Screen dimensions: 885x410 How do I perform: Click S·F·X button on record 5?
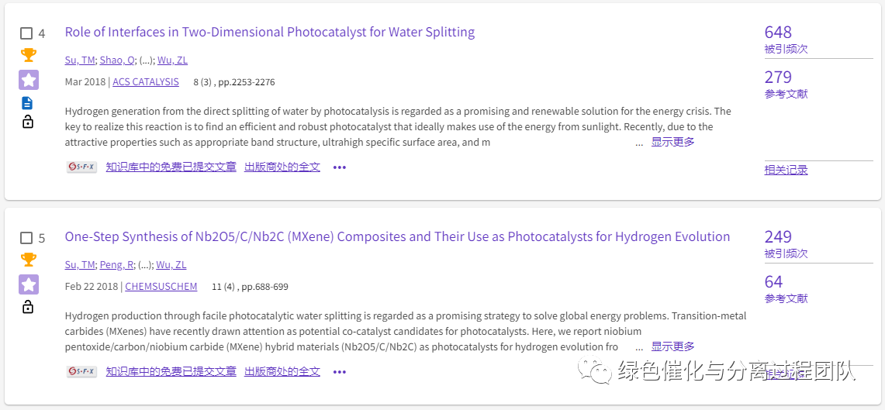pyautogui.click(x=82, y=372)
